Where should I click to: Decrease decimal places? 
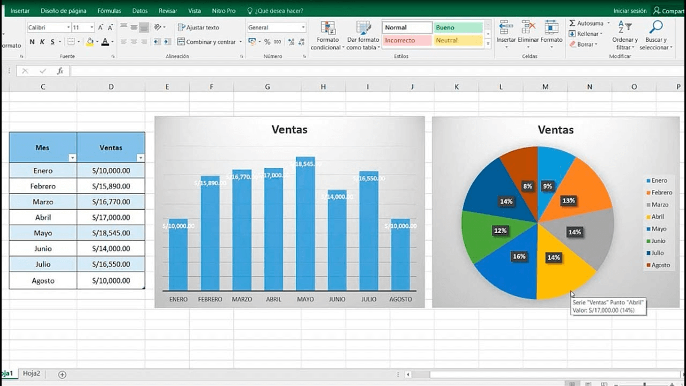click(302, 42)
